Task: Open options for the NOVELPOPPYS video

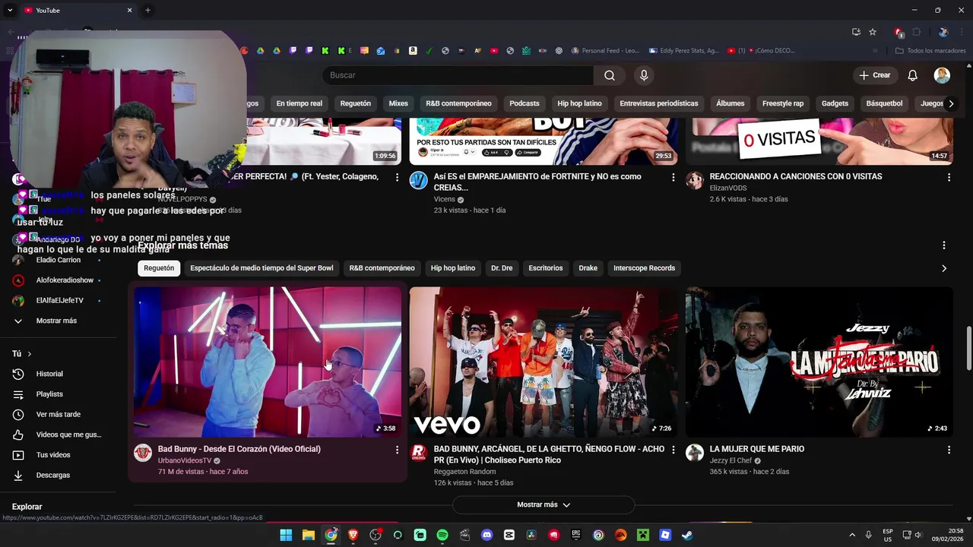Action: pyautogui.click(x=397, y=177)
